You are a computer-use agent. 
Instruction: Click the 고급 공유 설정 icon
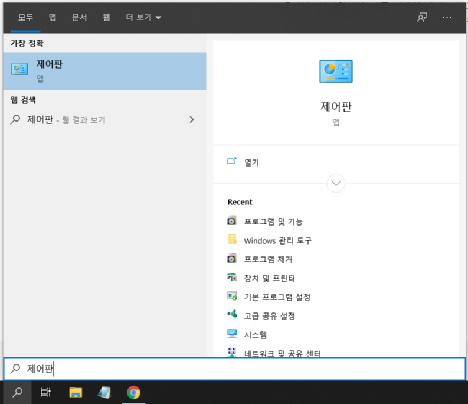(x=232, y=314)
